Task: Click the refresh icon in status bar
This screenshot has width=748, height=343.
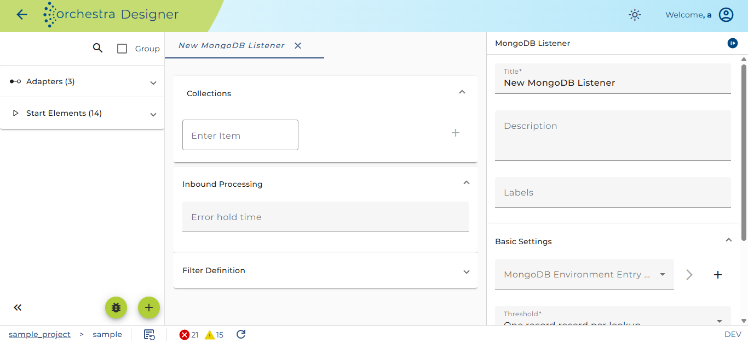Action: [241, 334]
